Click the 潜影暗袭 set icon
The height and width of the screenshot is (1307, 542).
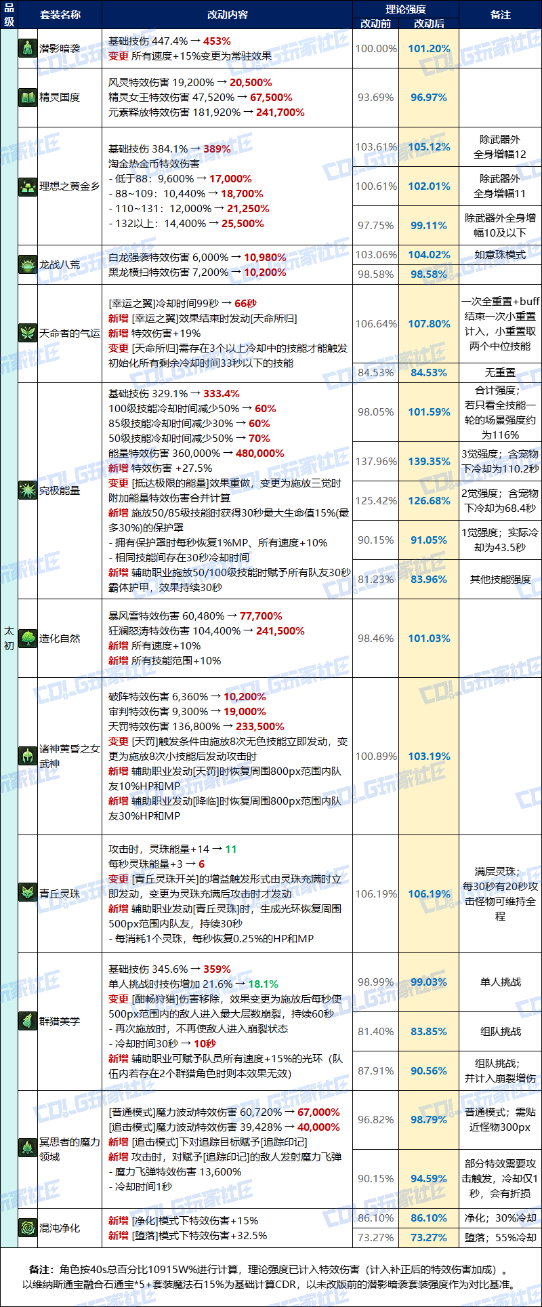pyautogui.click(x=28, y=48)
